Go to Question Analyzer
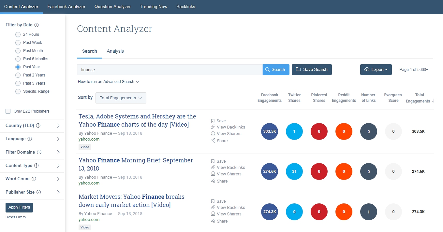The width and height of the screenshot is (443, 232). 112,7
